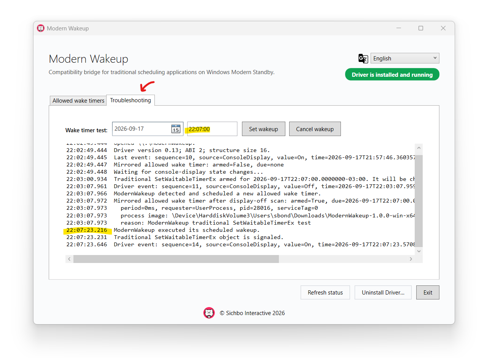Click the "Compatibility bridge for traditional scheduling" subtitle
Viewport: 487px width, 358px height.
pos(162,72)
